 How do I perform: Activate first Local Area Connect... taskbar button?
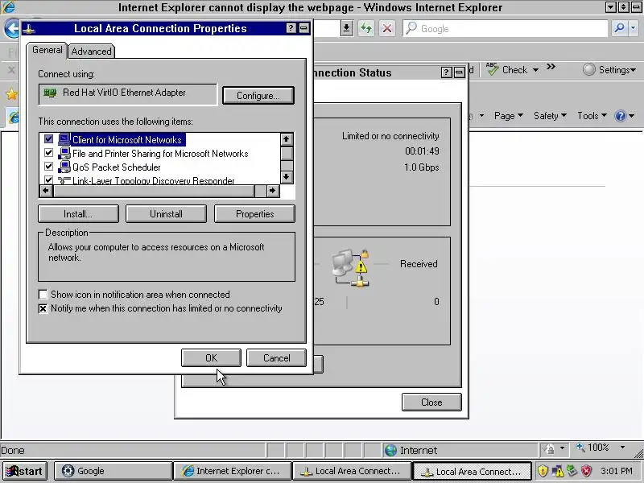[x=352, y=471]
